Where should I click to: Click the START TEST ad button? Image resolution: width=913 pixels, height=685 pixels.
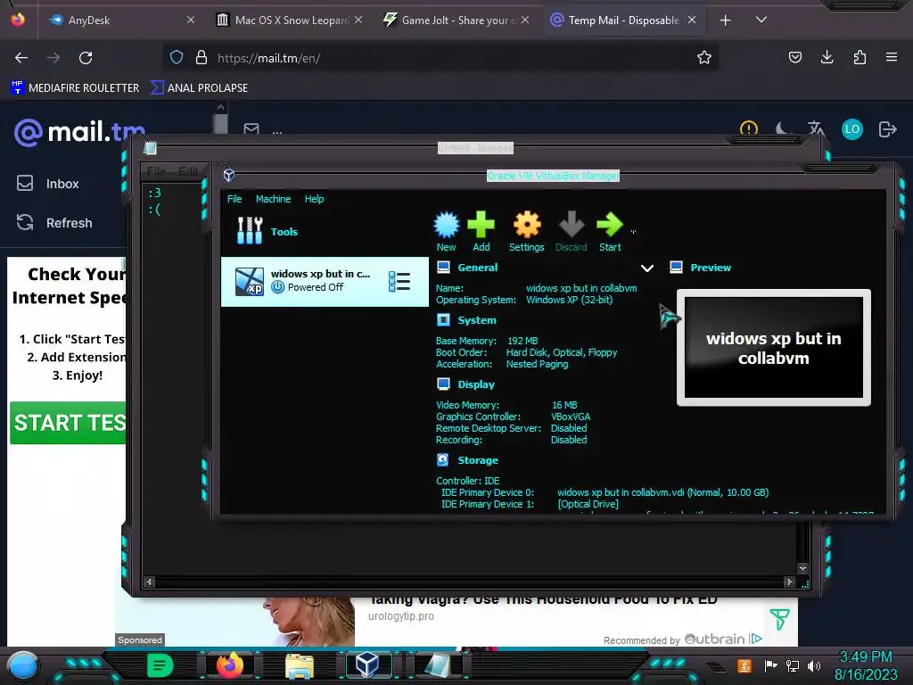68,422
